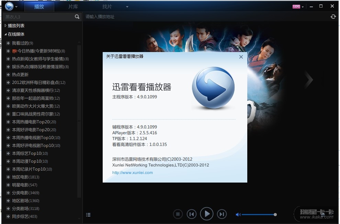340x224 pixels.
Task: Expand 本周热播电影Top20 plus icon
Action: (x=8, y=122)
